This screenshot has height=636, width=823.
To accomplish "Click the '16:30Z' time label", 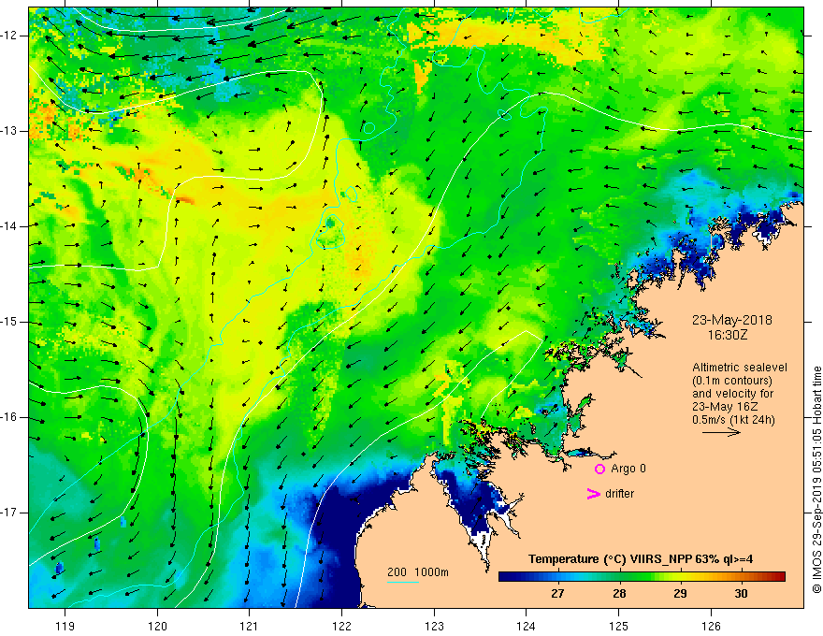I will [727, 335].
